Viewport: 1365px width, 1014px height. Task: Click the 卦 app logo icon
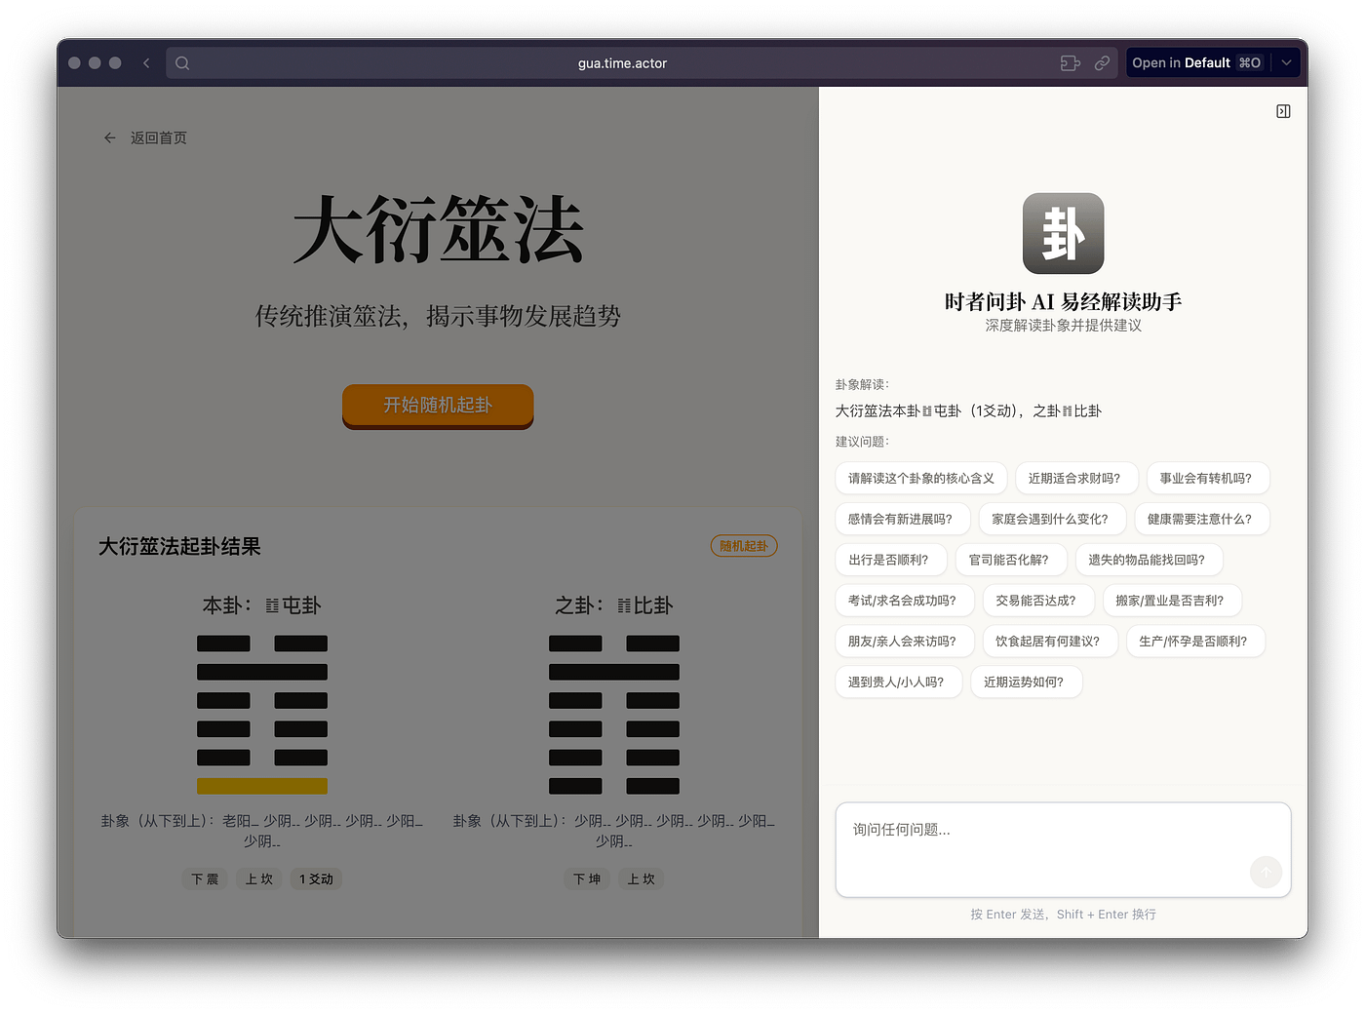tap(1063, 233)
